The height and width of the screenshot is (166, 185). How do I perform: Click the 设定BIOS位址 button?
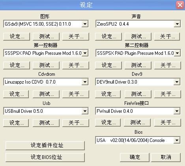pyautogui.click(x=45, y=157)
